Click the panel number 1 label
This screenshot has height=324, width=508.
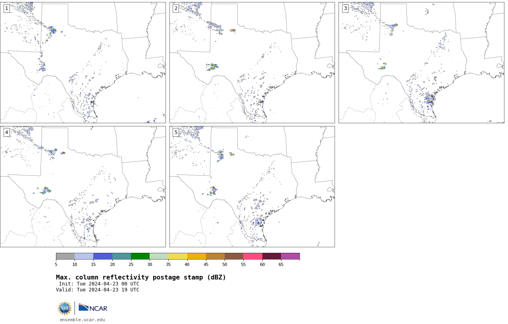6,8
